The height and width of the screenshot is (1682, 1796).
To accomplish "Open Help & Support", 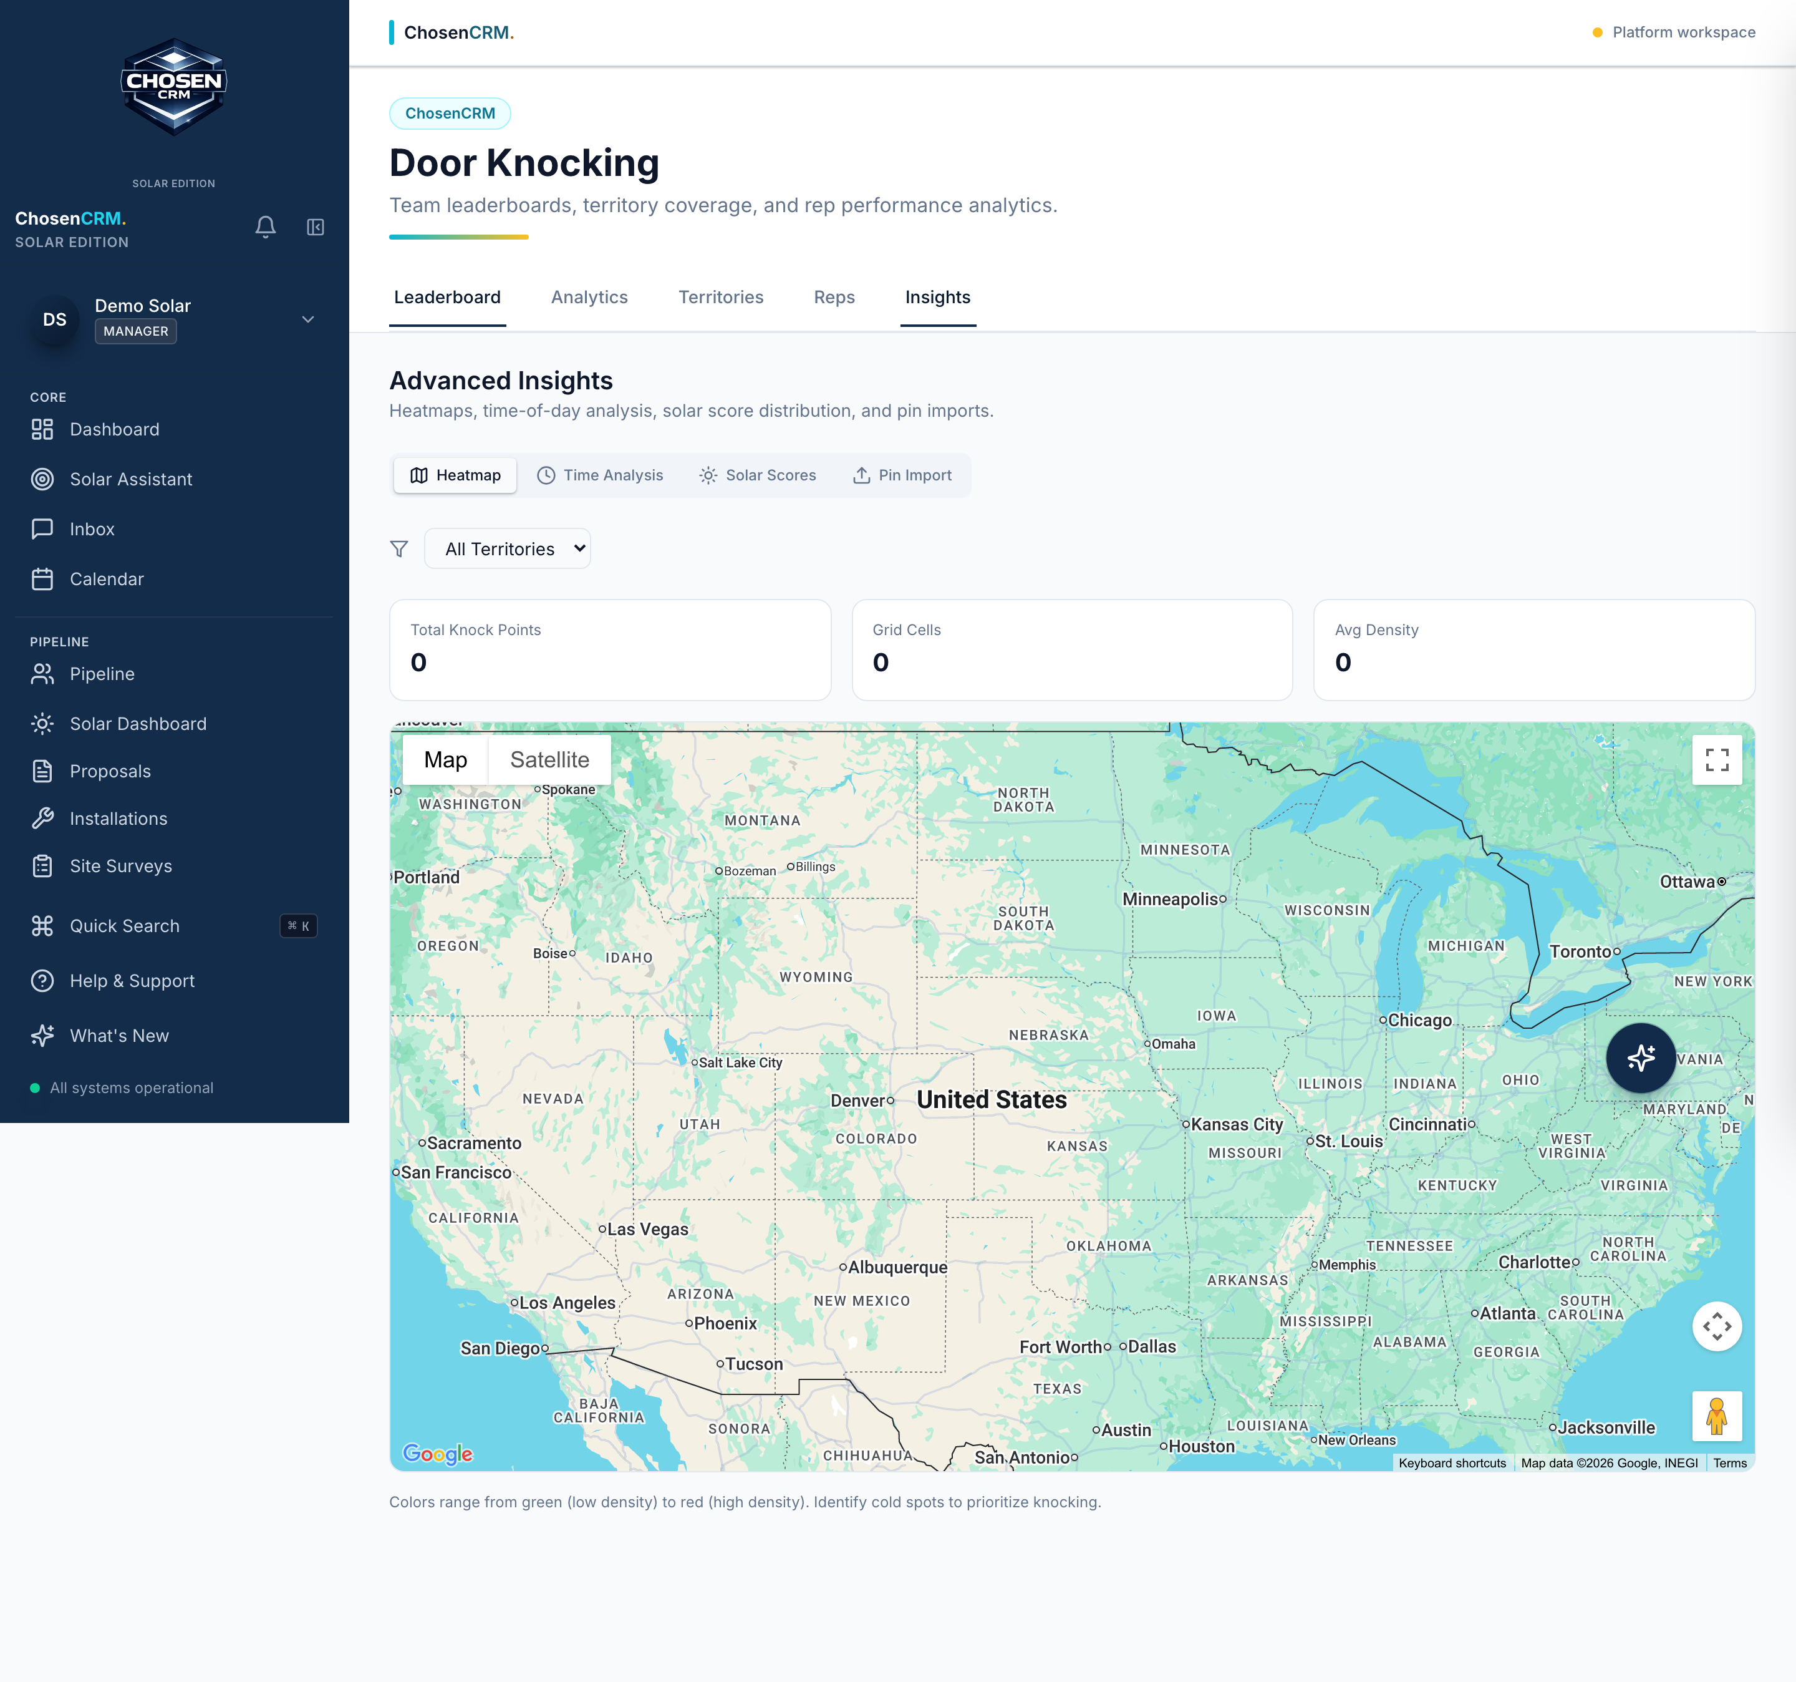I will (x=173, y=981).
